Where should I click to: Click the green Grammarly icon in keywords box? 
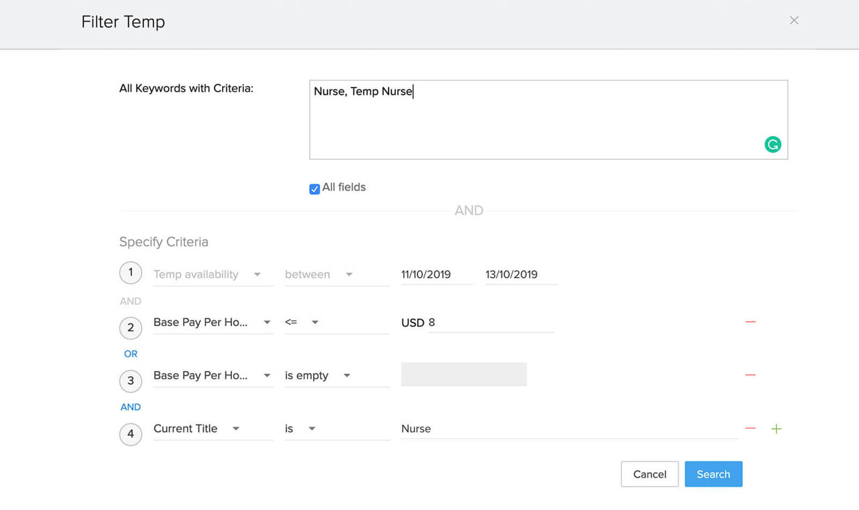click(x=773, y=144)
